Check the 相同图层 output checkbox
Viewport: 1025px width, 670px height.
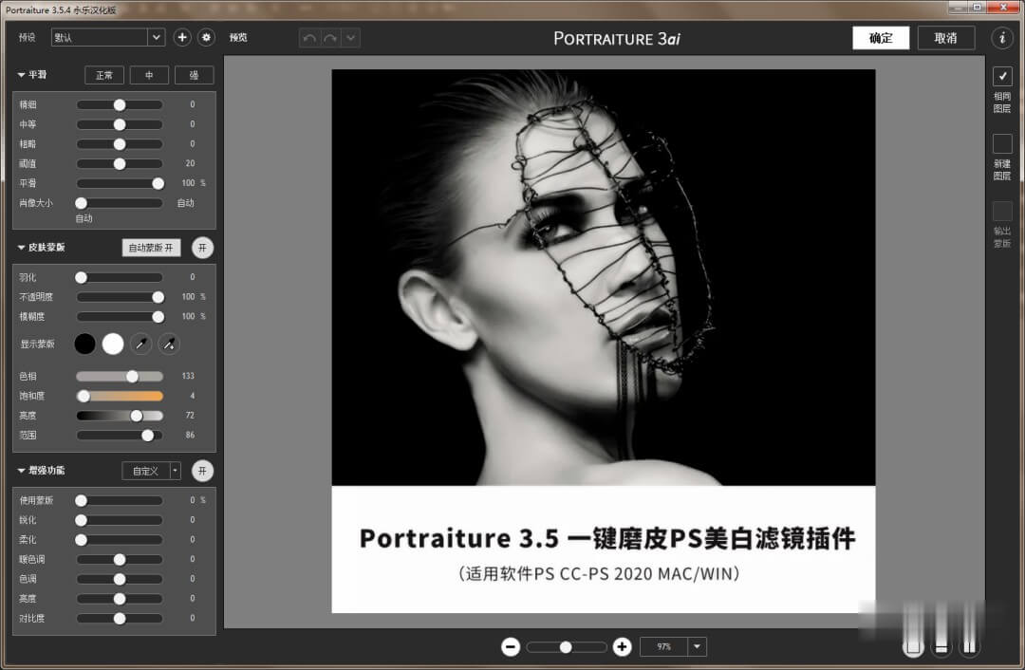pyautogui.click(x=1002, y=77)
